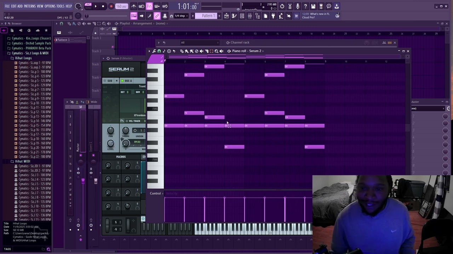Image resolution: width=453 pixels, height=254 pixels.
Task: Open the TOOLS menu
Action: click(61, 6)
